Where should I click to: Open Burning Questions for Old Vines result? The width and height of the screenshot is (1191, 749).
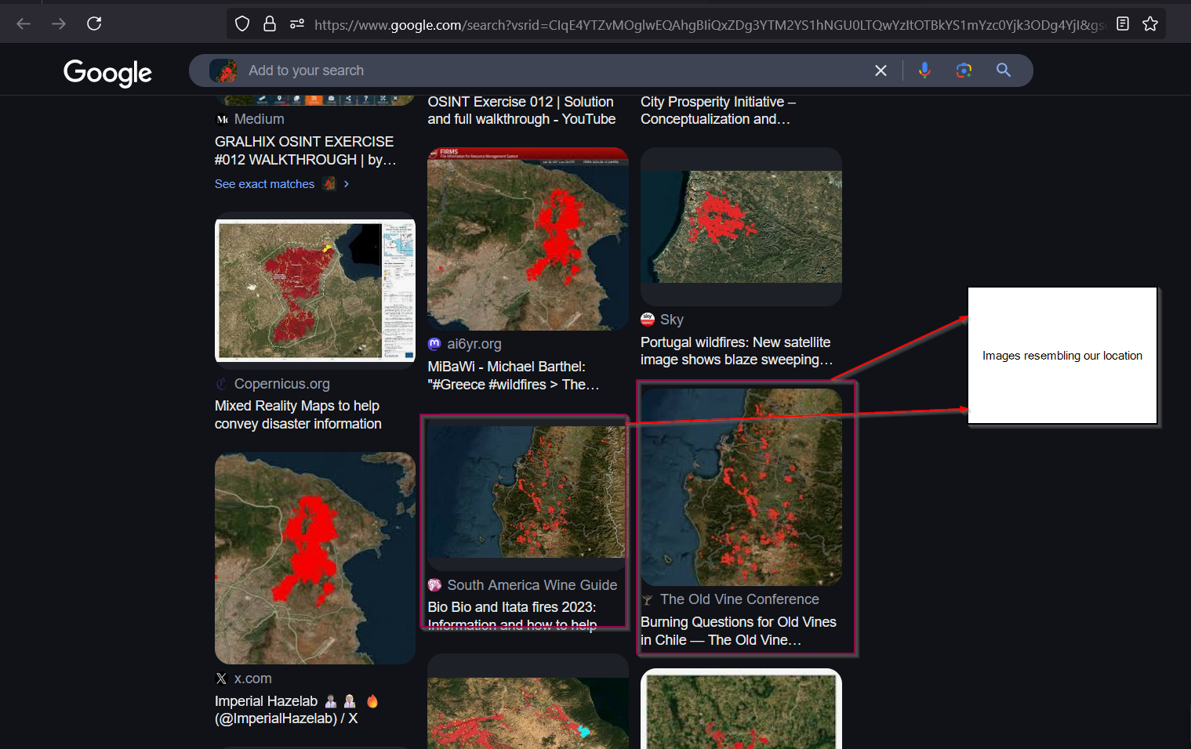point(739,631)
